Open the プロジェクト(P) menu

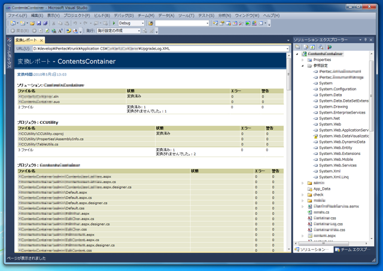pyautogui.click(x=77, y=16)
